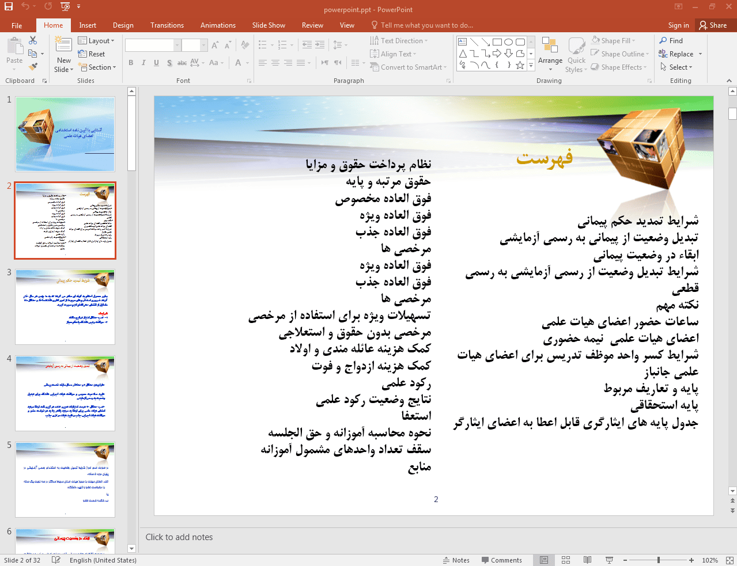
Task: Select slide 4 thumbnail
Action: [x=65, y=393]
